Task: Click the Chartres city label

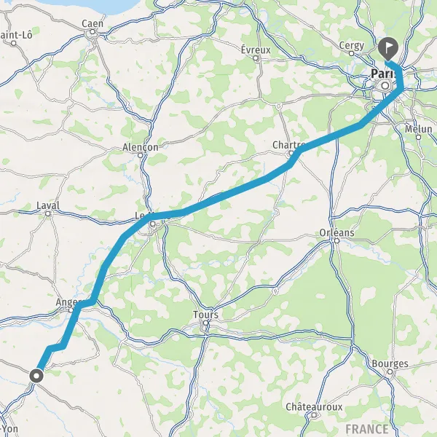Action: (288, 145)
